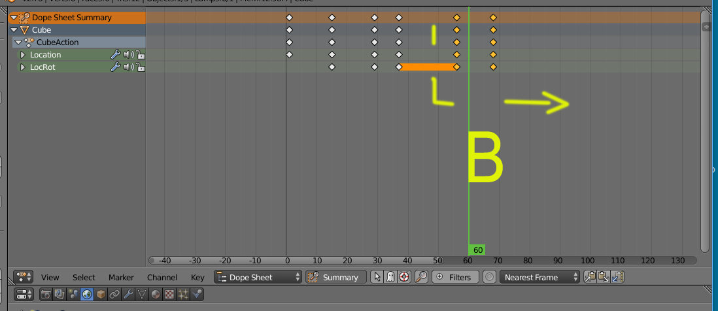Screen dimensions: 718x311
Task: Click the Copy keyframes clipboard icon
Action: (x=590, y=277)
